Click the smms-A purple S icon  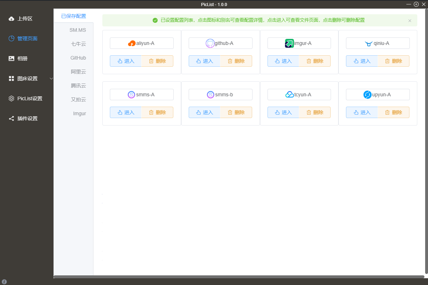click(132, 95)
